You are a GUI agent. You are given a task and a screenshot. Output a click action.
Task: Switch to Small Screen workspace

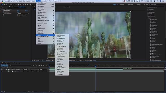click(130, 5)
